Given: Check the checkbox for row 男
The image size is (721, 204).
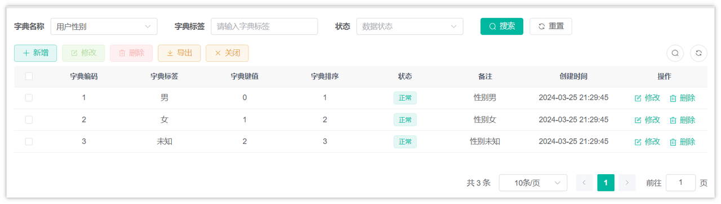Looking at the screenshot, I should click(x=29, y=98).
